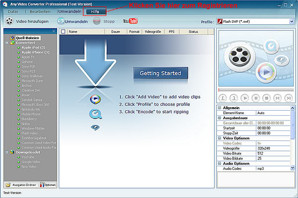The height and width of the screenshot is (198, 298).
Task: Click the Status column header
Action: (x=194, y=32)
